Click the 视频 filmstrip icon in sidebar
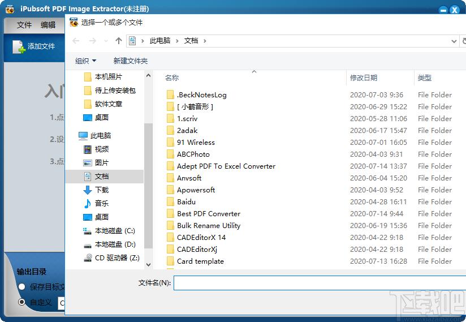This screenshot has width=466, height=322. tap(88, 149)
